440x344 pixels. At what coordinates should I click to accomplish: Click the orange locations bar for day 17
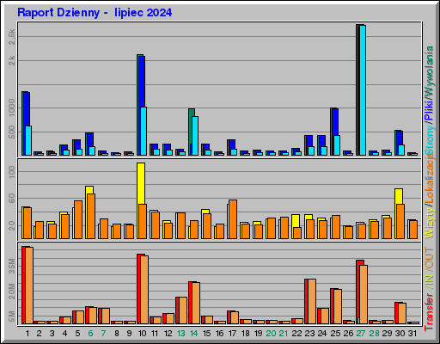click(233, 219)
